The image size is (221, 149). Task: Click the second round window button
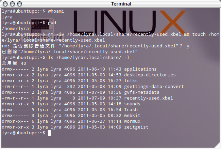click(x=12, y=4)
